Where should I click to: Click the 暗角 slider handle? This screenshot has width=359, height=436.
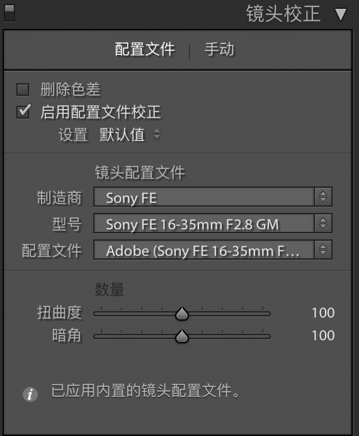coord(182,336)
